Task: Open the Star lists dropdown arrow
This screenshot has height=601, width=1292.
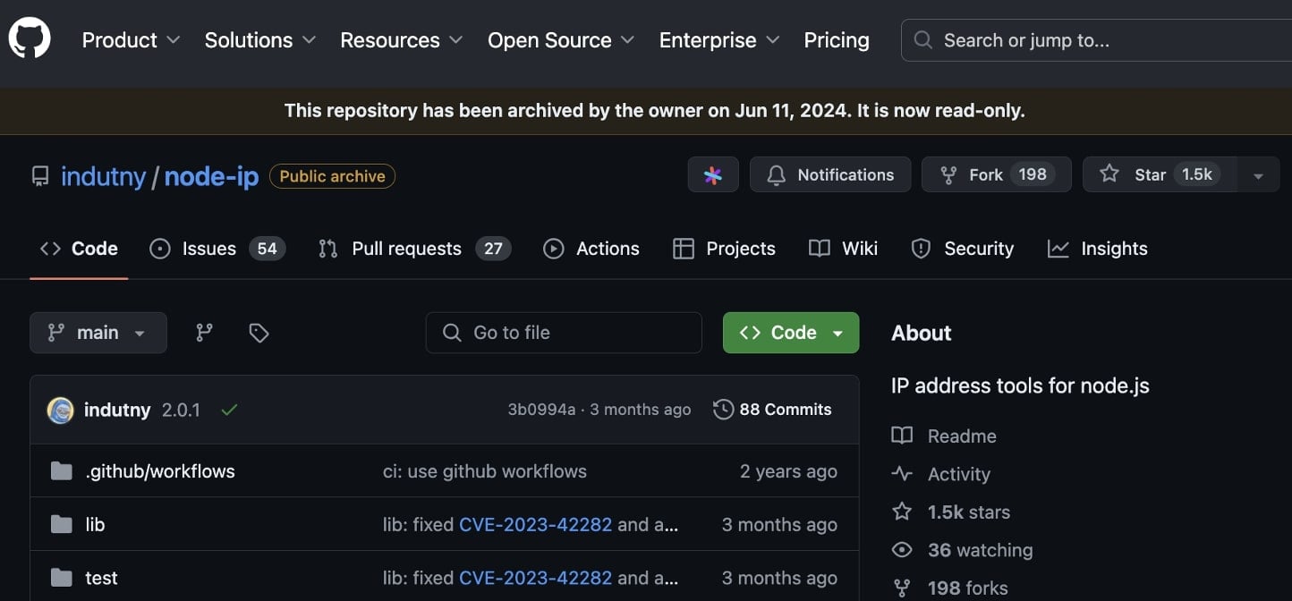Action: point(1259,175)
